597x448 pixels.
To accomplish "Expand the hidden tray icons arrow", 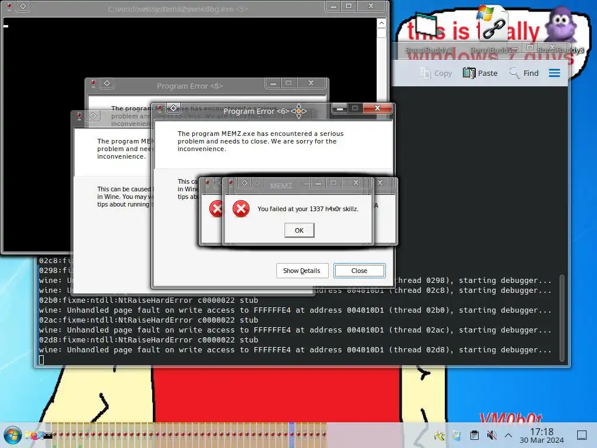I will point(508,435).
